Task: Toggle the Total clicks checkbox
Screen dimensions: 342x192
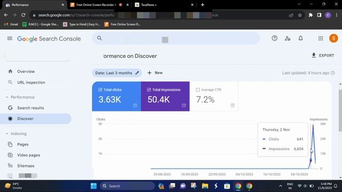Action: (x=100, y=90)
